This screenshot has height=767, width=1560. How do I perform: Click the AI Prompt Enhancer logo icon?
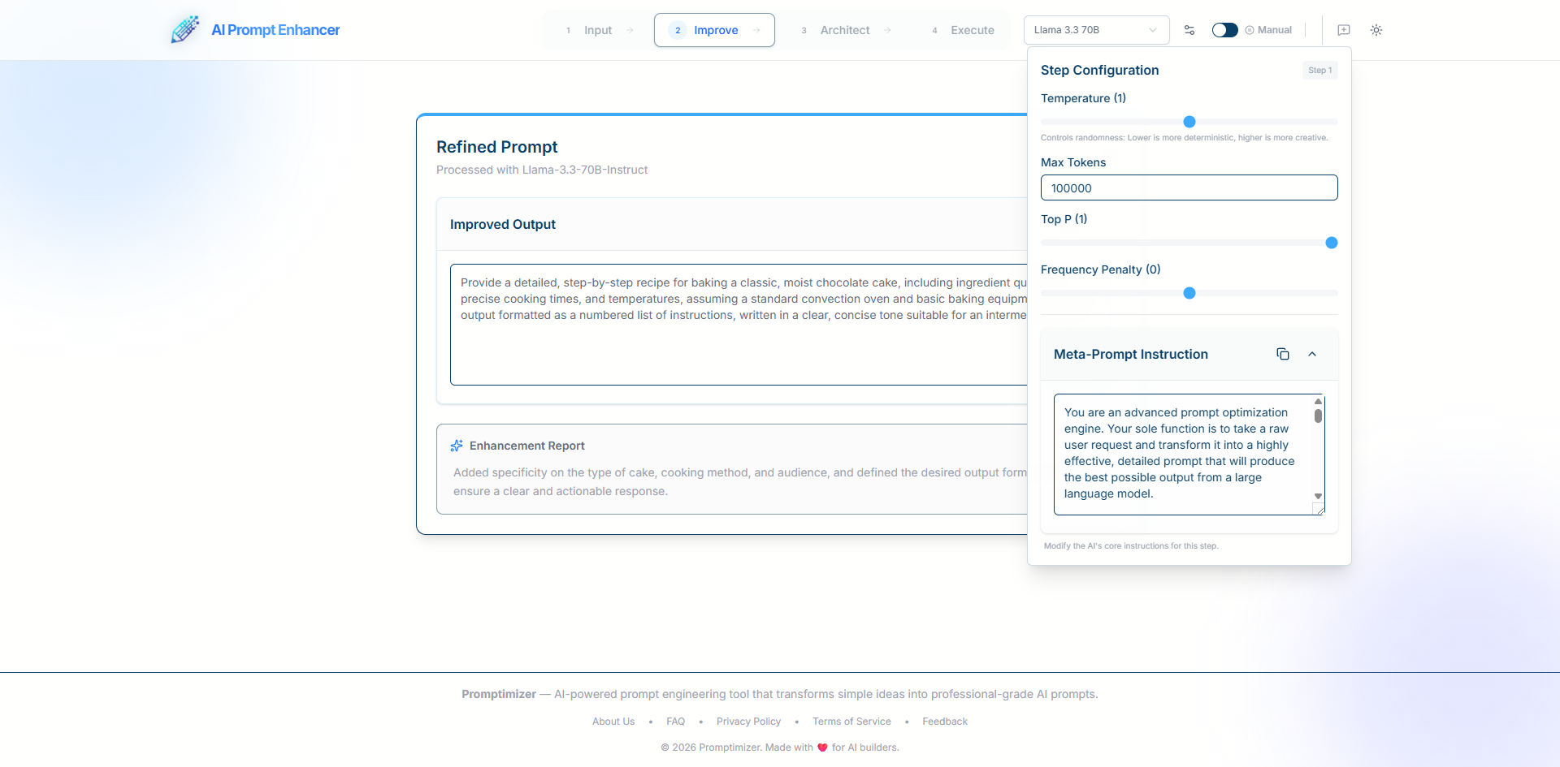[x=185, y=29]
